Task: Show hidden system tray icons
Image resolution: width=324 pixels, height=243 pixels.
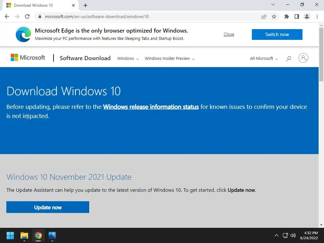Action: (x=277, y=235)
